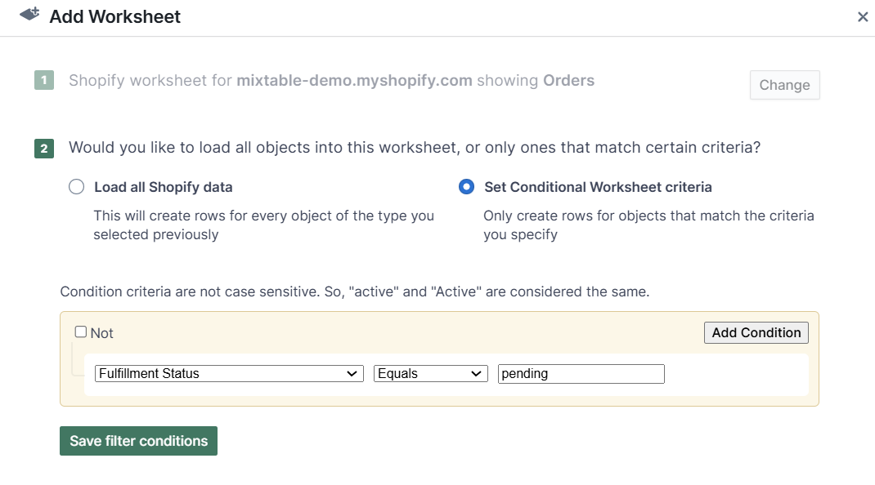Click the Add Condition button
This screenshot has width=875, height=485.
pyautogui.click(x=756, y=332)
